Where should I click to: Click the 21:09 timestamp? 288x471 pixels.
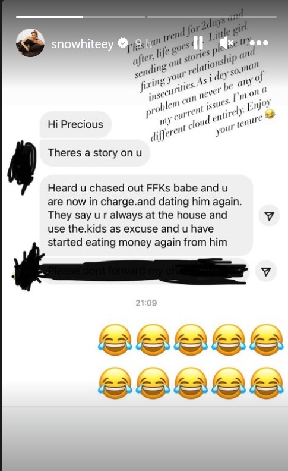coord(146,303)
